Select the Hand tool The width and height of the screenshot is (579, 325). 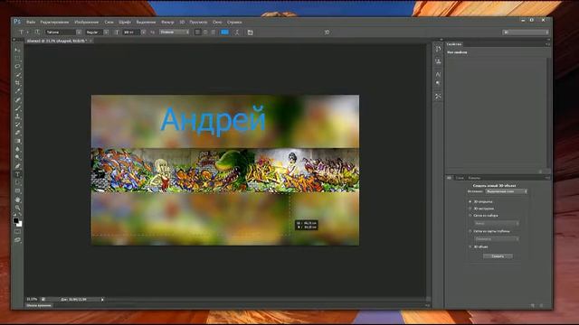pyautogui.click(x=17, y=200)
